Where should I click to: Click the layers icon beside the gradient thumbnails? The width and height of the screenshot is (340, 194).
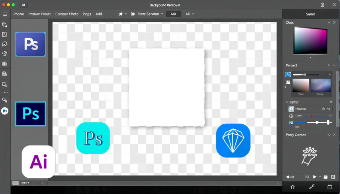tap(288, 82)
